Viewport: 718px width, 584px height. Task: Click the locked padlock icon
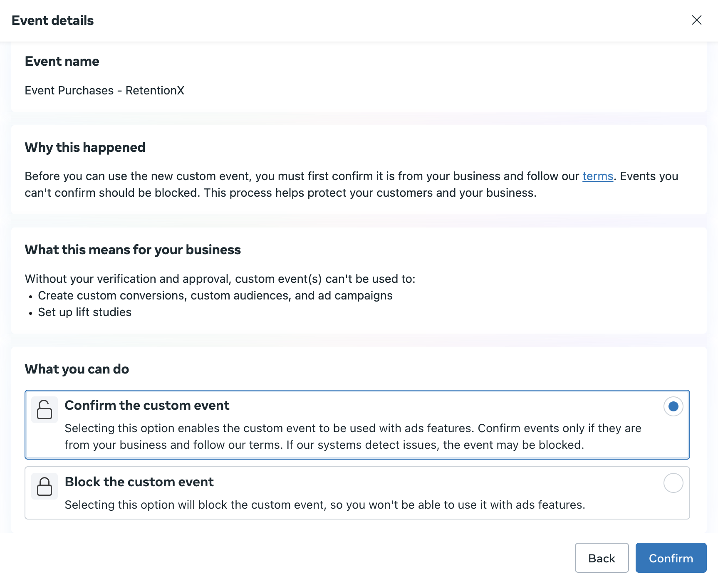click(x=45, y=486)
